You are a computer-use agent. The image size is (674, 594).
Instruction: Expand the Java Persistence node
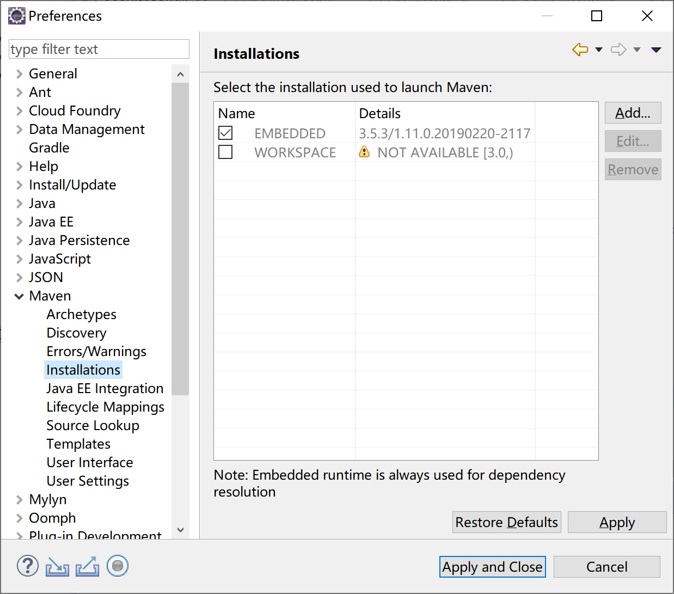(x=20, y=241)
